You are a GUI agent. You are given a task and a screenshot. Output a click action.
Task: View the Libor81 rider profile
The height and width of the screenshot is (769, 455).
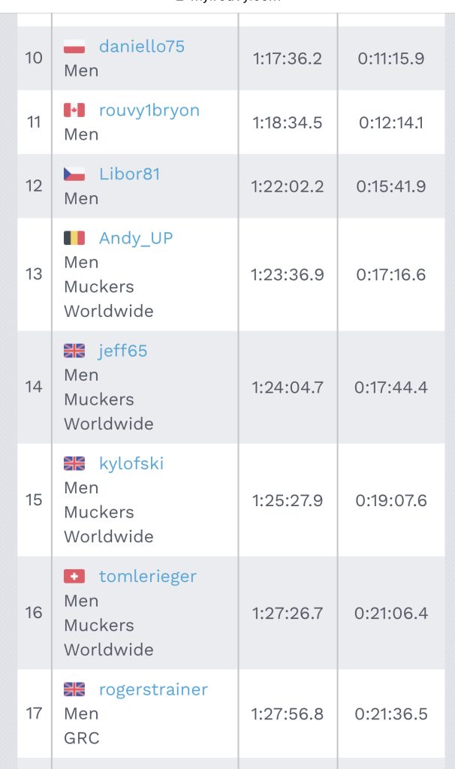(x=129, y=174)
